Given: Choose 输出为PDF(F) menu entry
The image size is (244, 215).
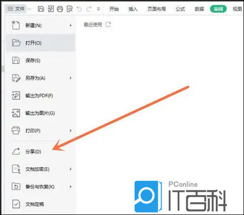Looking at the screenshot, I should [41, 96].
